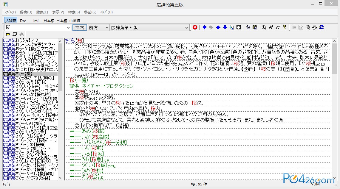The width and height of the screenshot is (340, 189).
Task: Click the red stop search icon
Action: click(x=195, y=27)
